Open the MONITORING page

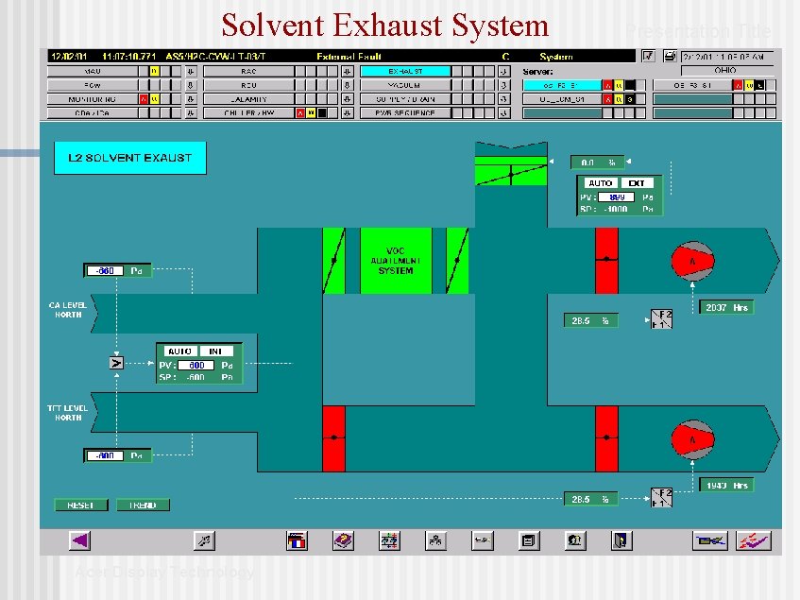[x=93, y=99]
